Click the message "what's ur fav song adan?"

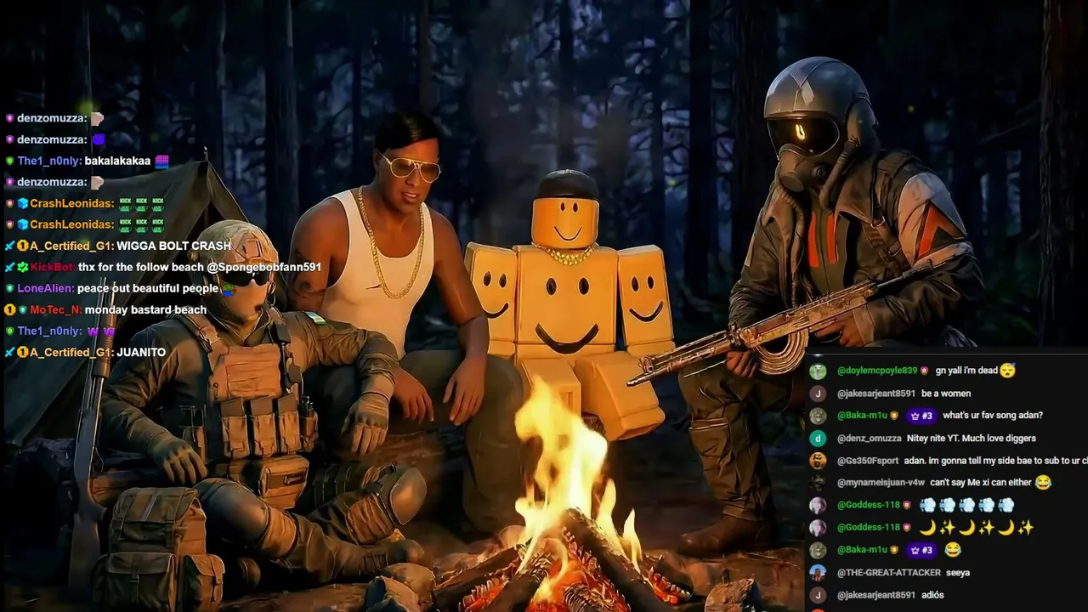point(993,416)
